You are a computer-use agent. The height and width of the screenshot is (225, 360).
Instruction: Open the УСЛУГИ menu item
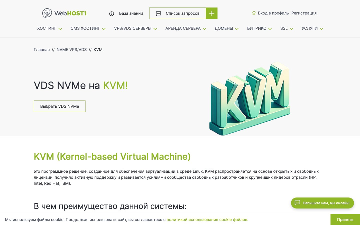click(x=309, y=28)
